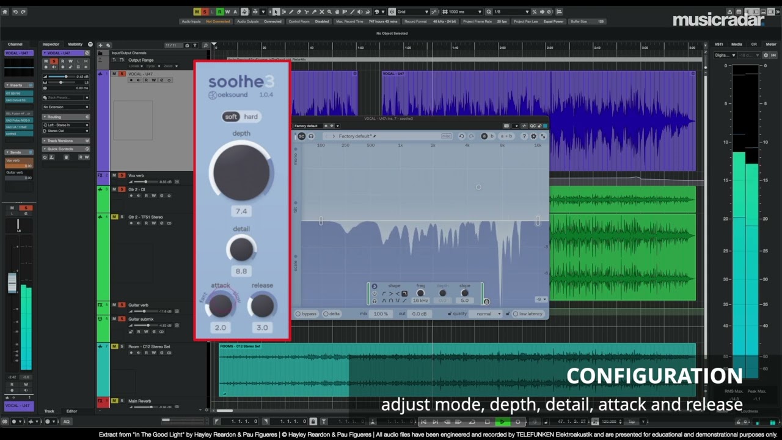
Task: Toggle soothe3 delta listening
Action: point(332,313)
